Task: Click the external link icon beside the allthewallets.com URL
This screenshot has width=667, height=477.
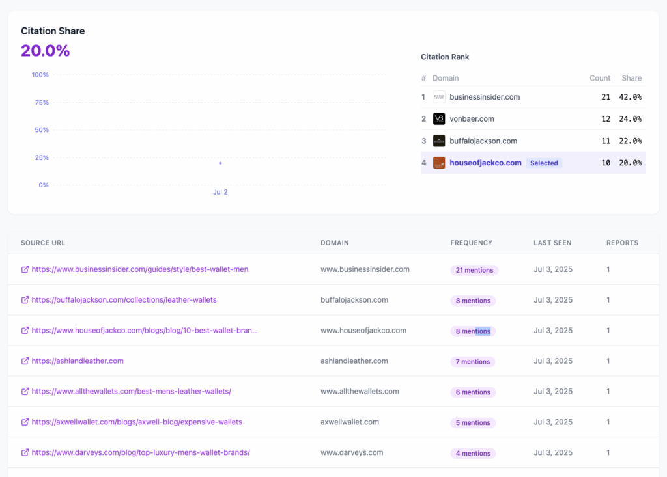Action: click(25, 392)
